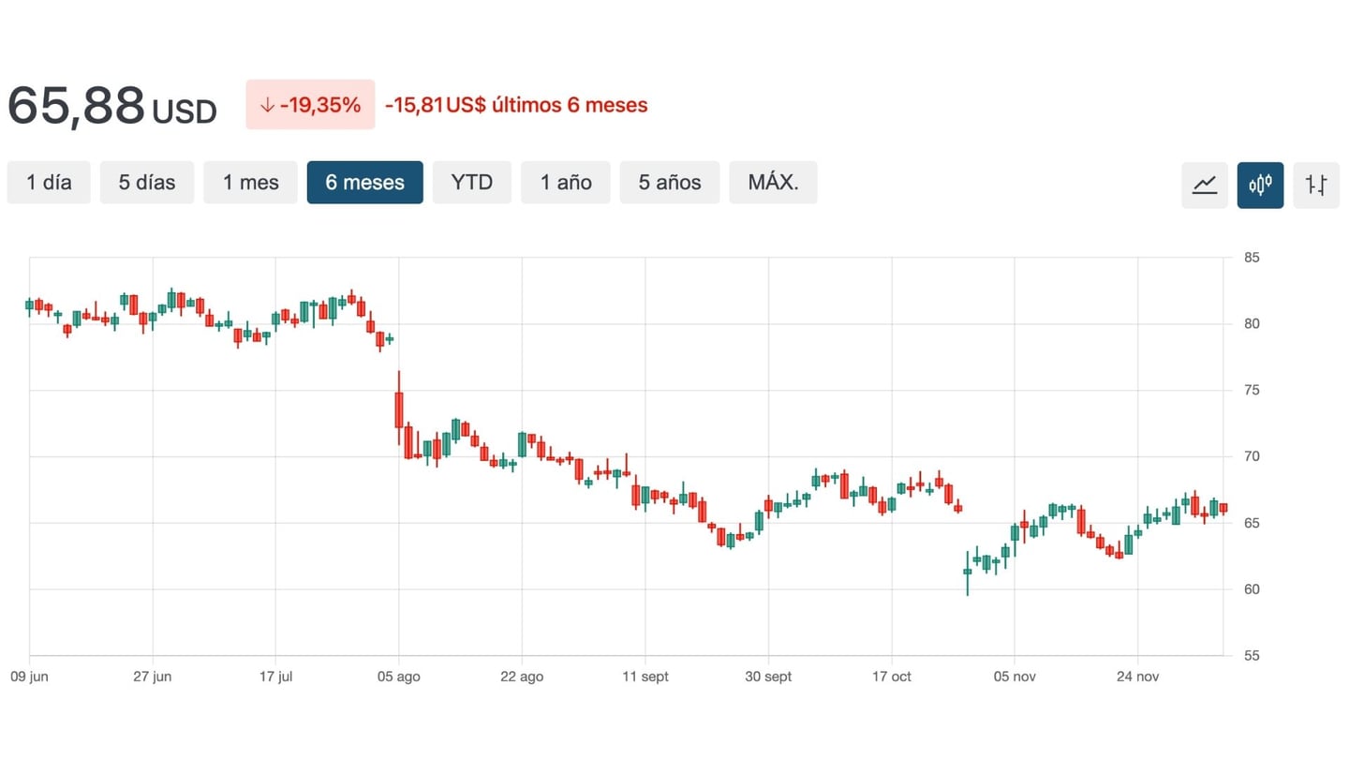Select the 6 meses range
This screenshot has height=759, width=1349.
364,182
